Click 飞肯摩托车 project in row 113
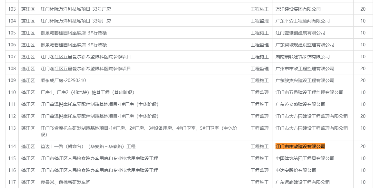This screenshot has width=391, height=188. tap(139, 131)
